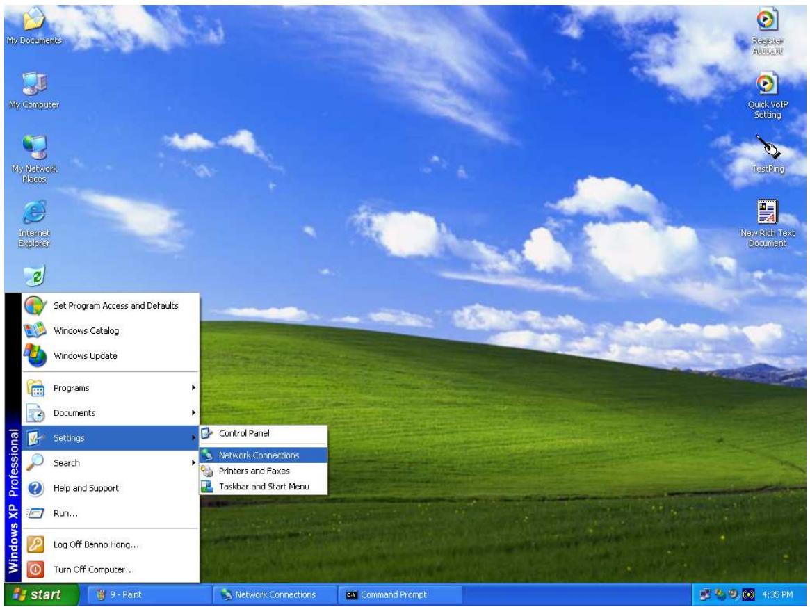Viewport: 810px width, 607px height.
Task: Open Printers and Faxes
Action: 264,471
